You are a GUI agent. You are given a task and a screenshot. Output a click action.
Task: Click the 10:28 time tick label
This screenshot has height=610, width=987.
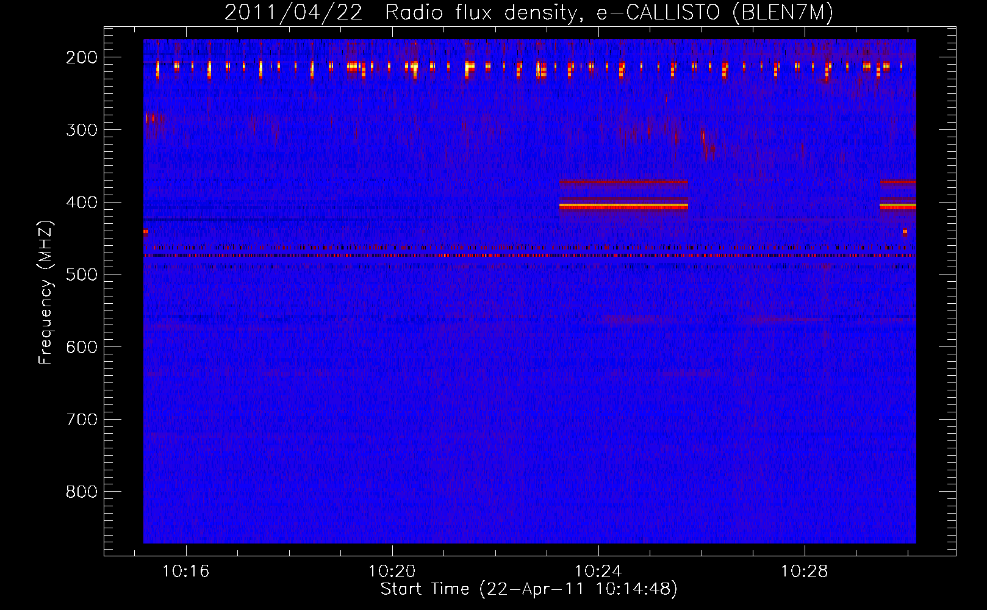[x=805, y=571]
